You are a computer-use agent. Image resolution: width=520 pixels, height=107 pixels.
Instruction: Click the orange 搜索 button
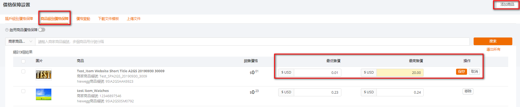493,41
